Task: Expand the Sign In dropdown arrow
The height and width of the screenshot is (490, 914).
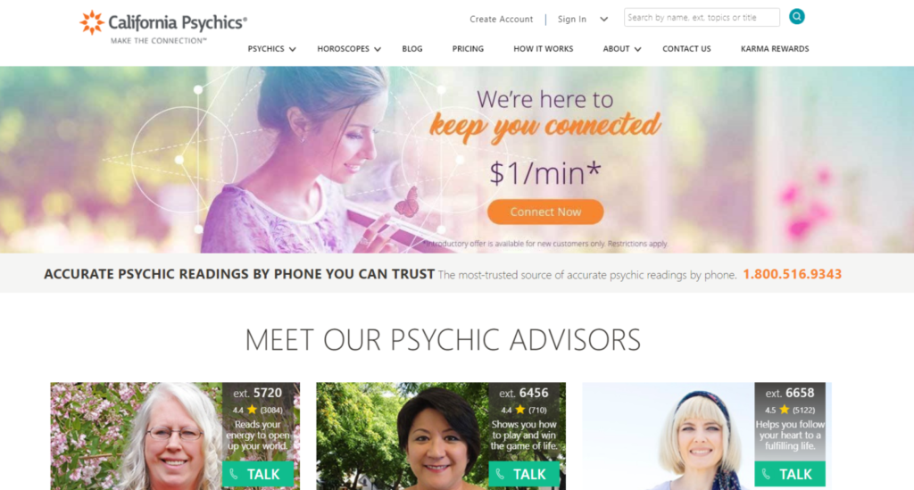Action: click(604, 20)
